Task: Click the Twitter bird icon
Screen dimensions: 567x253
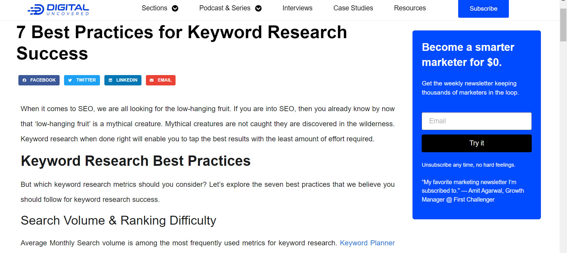Action: coord(70,80)
